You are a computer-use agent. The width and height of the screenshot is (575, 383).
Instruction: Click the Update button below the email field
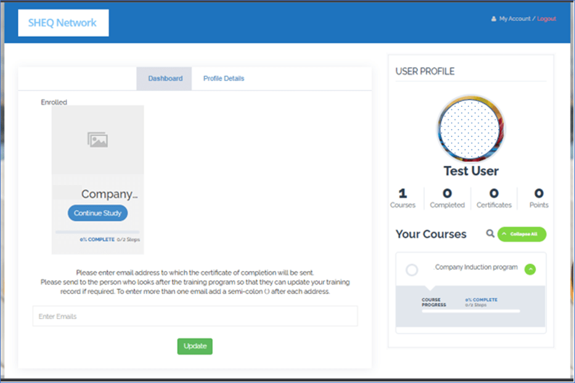[x=195, y=346]
